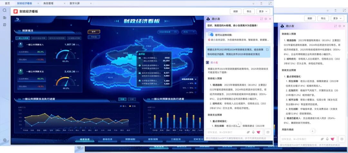Image resolution: width=348 pixels, height=153 pixels.
Task: Open the 更多 dropdown in front window
Action: click(x=263, y=12)
